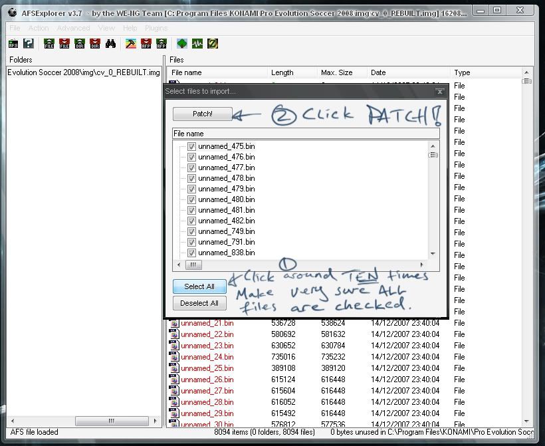Click the import dialog list's vertical scrollbar thumb
Image resolution: width=545 pixels, height=446 pixels.
tap(433, 155)
